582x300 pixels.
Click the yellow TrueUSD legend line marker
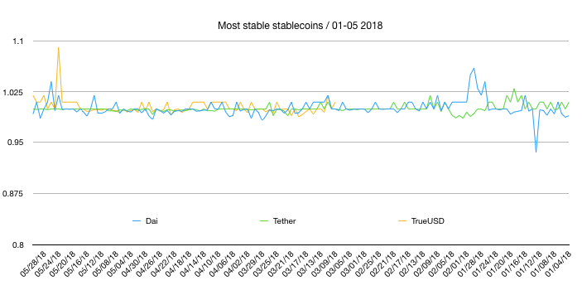click(402, 221)
